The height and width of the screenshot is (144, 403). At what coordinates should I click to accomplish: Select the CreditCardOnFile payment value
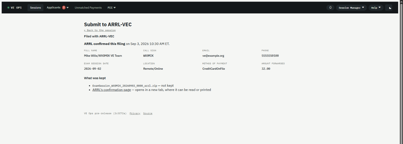pos(214,69)
